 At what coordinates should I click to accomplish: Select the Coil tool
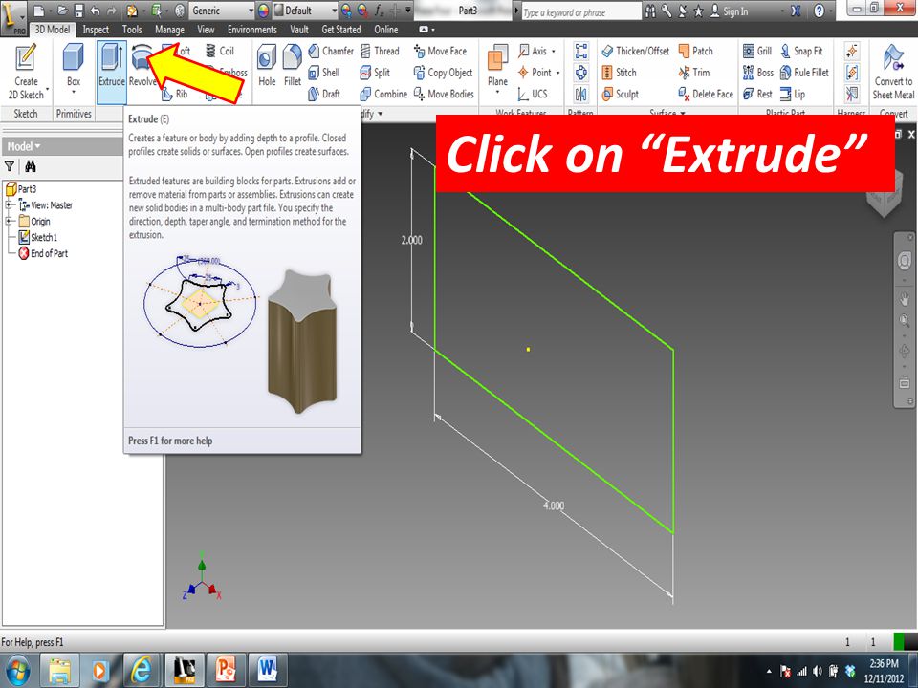pos(220,51)
